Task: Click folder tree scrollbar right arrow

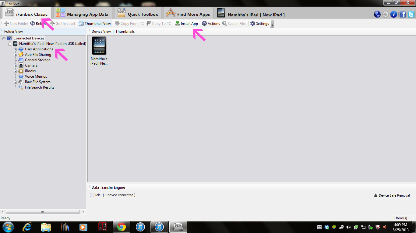Action: click(x=83, y=212)
